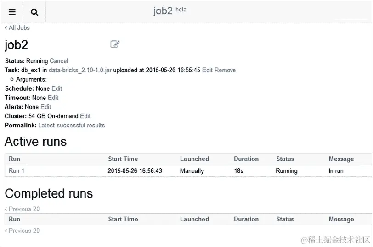Click the Running status cell in Active runs

click(x=287, y=171)
